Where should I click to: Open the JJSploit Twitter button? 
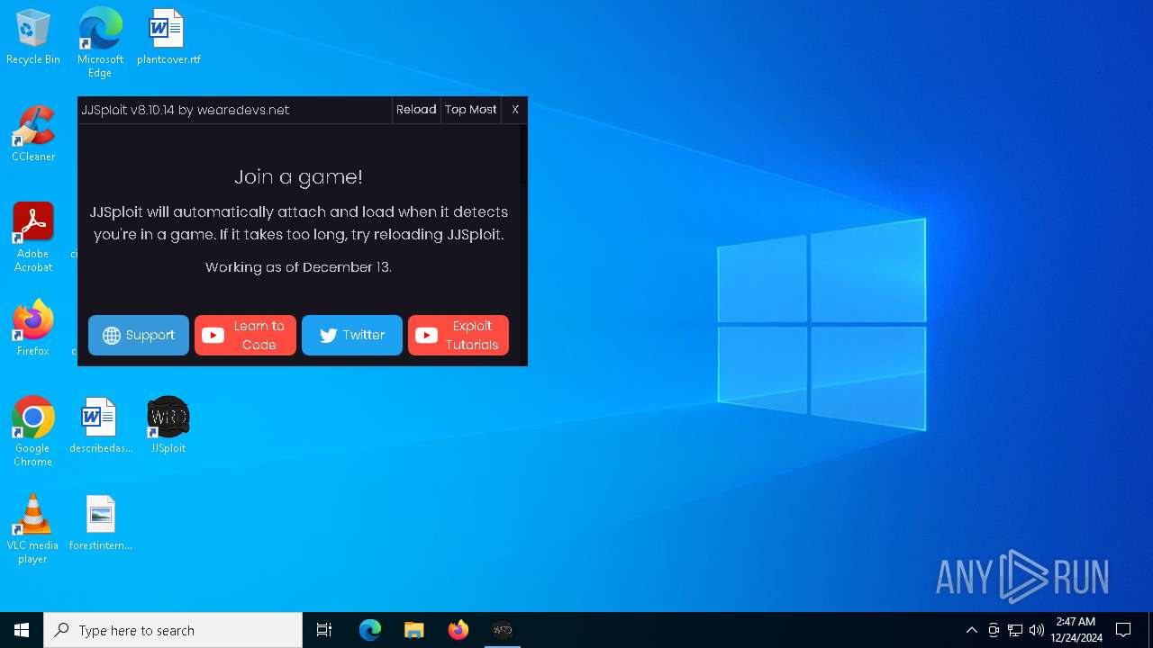pyautogui.click(x=352, y=335)
